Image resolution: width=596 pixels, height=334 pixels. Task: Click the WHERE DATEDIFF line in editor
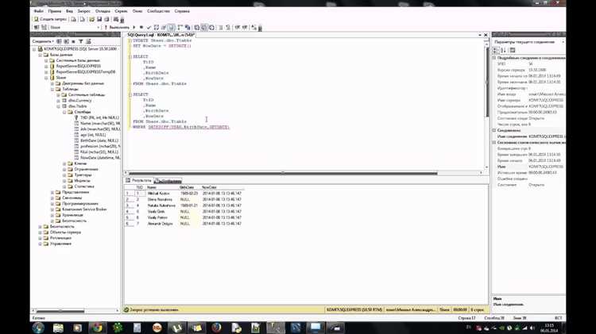(181, 127)
